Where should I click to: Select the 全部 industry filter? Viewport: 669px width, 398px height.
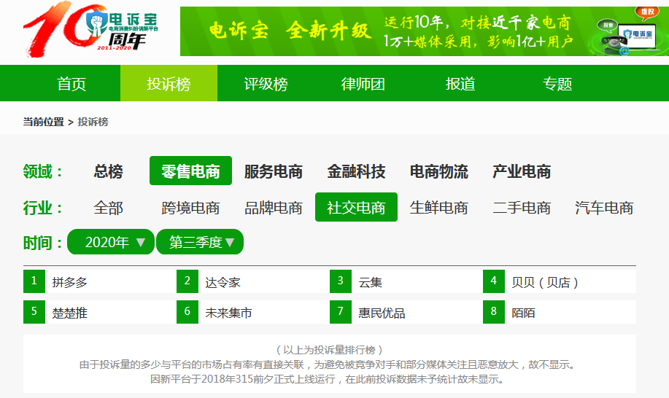[109, 208]
